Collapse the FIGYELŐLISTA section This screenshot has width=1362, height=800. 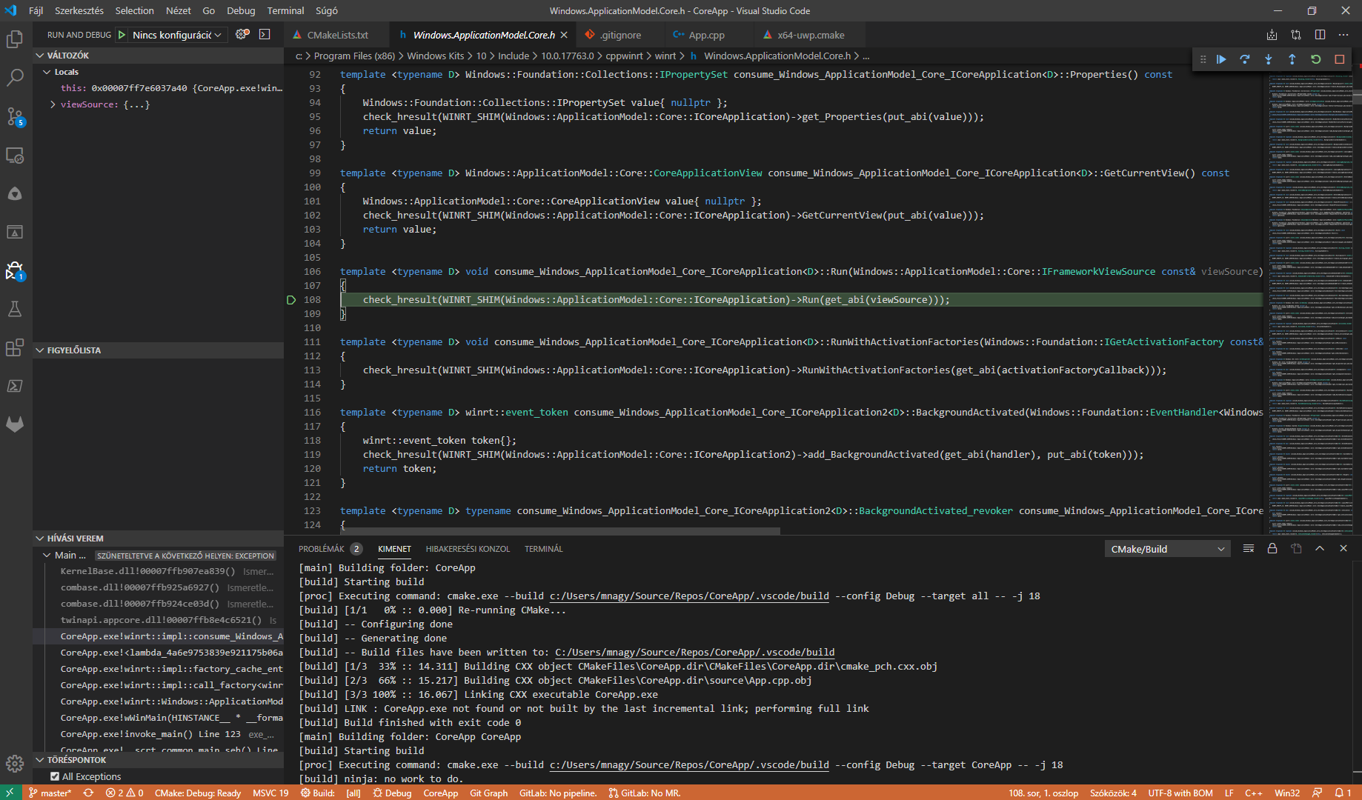(x=40, y=350)
